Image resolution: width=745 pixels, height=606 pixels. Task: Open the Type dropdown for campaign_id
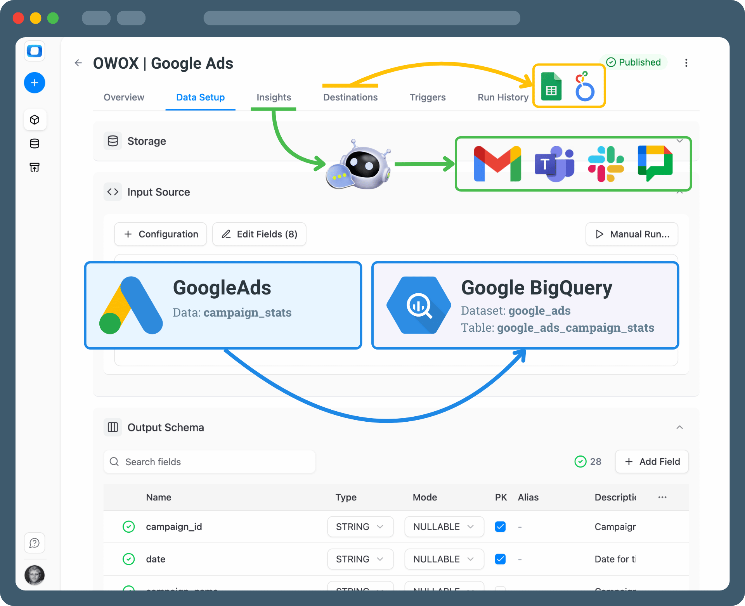tap(360, 526)
